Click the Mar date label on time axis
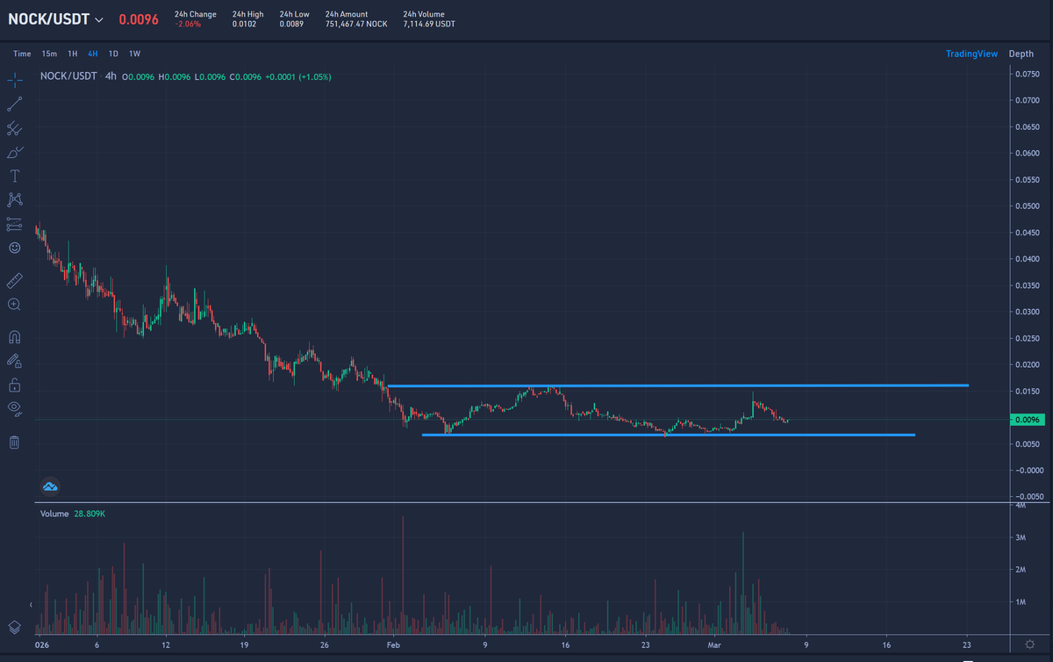This screenshot has width=1053, height=662. (x=713, y=644)
